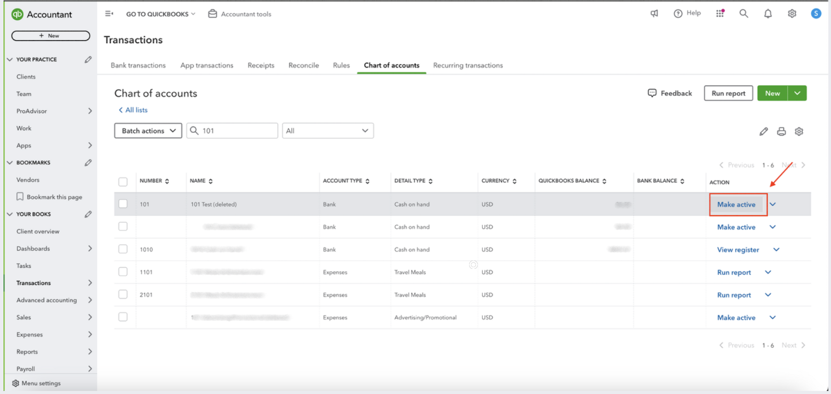The image size is (831, 394).
Task: Click the green New button
Action: (772, 93)
